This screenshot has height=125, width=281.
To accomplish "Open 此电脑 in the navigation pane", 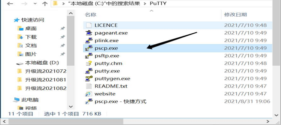I will [30, 100].
